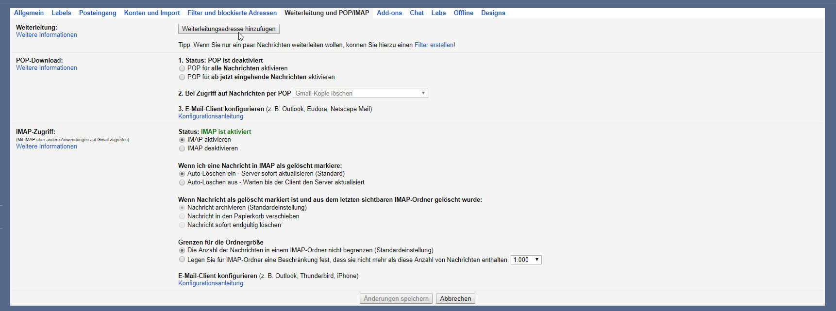Choose Auto-Löschen aus option

[182, 183]
